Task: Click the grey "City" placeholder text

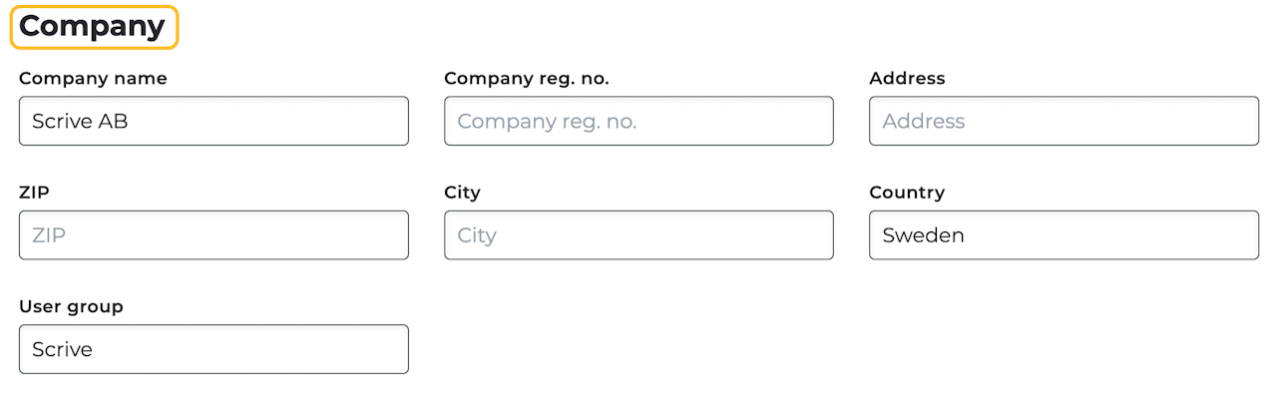Action: (x=477, y=236)
